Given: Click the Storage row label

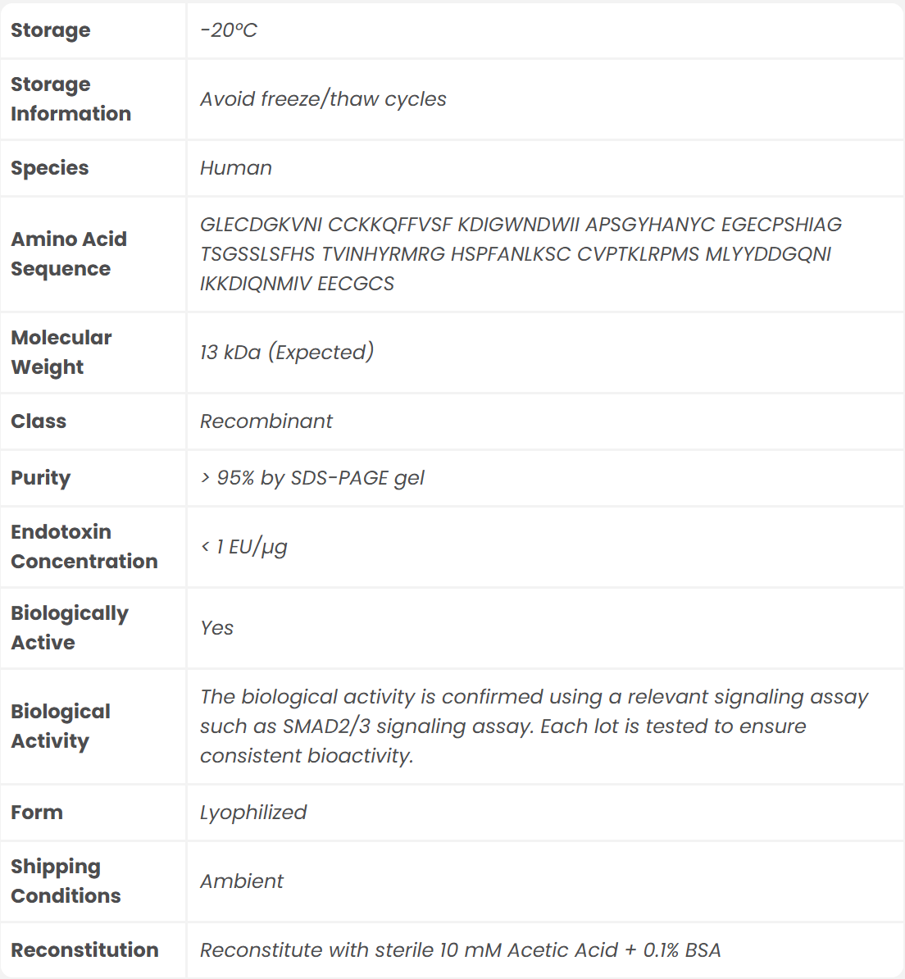Looking at the screenshot, I should [50, 30].
